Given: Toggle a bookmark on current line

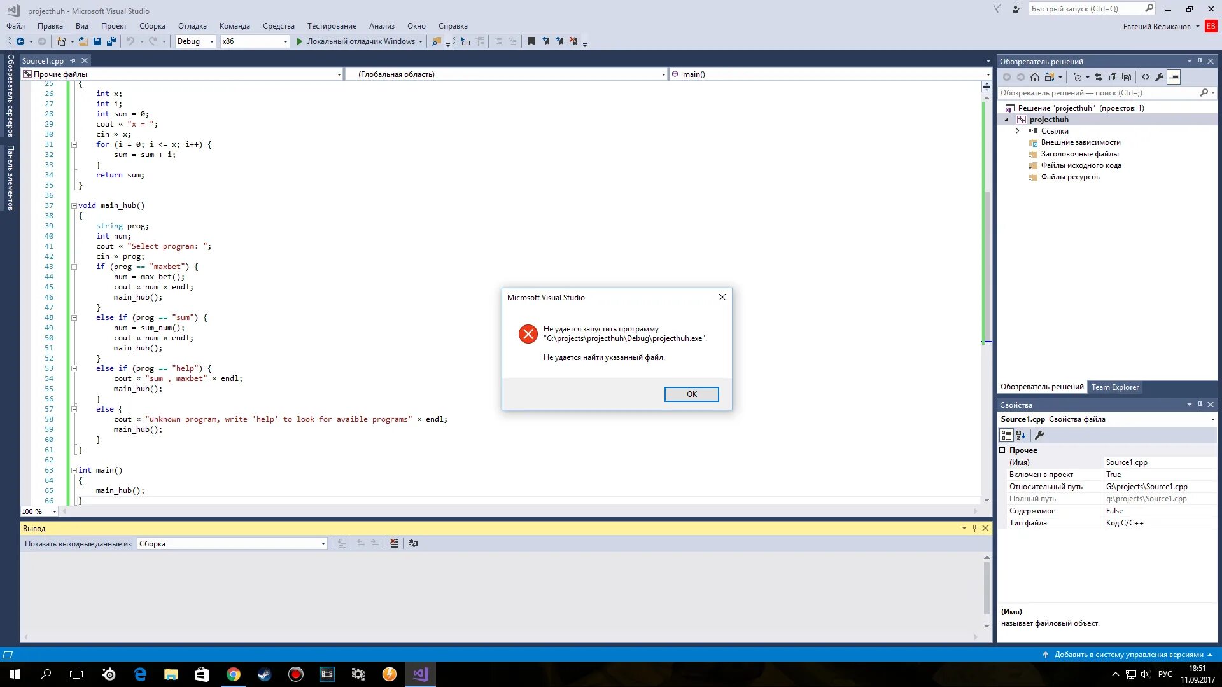Looking at the screenshot, I should click(531, 41).
